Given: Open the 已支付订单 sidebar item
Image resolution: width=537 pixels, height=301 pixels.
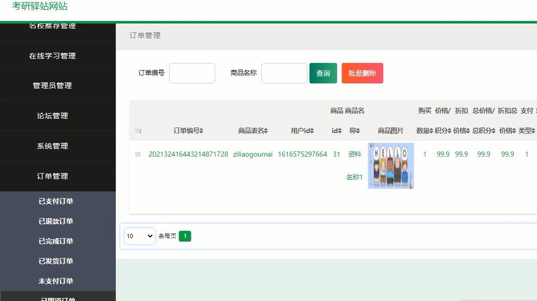Looking at the screenshot, I should click(x=58, y=201).
